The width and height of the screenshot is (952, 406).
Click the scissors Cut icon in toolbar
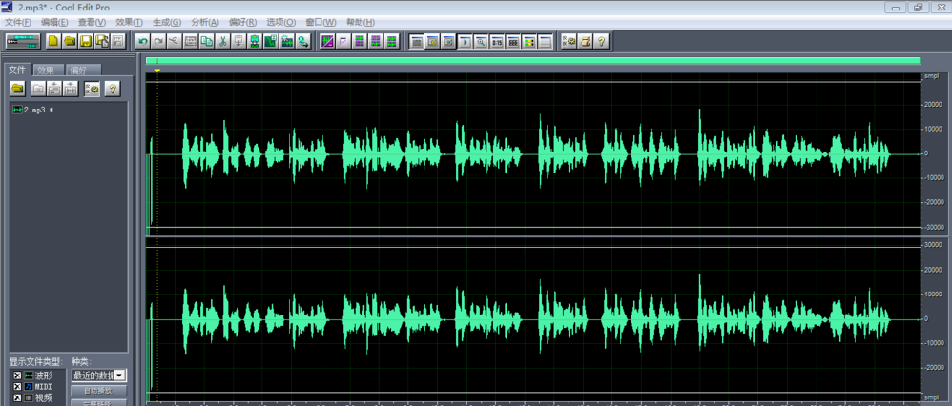(x=221, y=41)
